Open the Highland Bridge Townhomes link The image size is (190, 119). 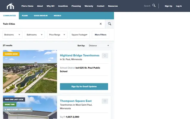click(x=80, y=55)
